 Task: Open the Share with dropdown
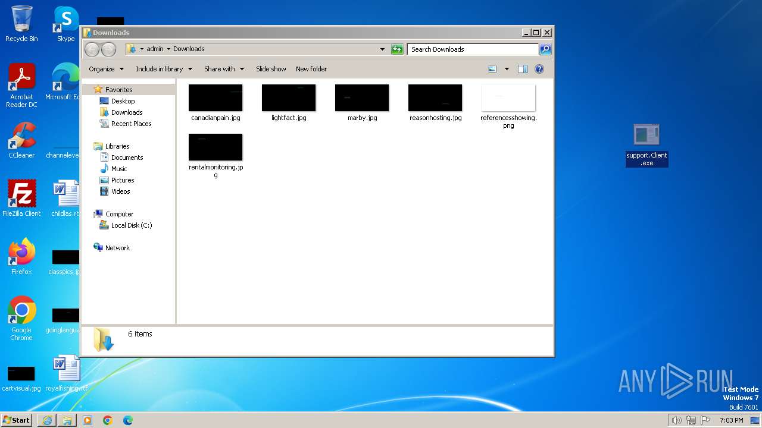tap(224, 69)
